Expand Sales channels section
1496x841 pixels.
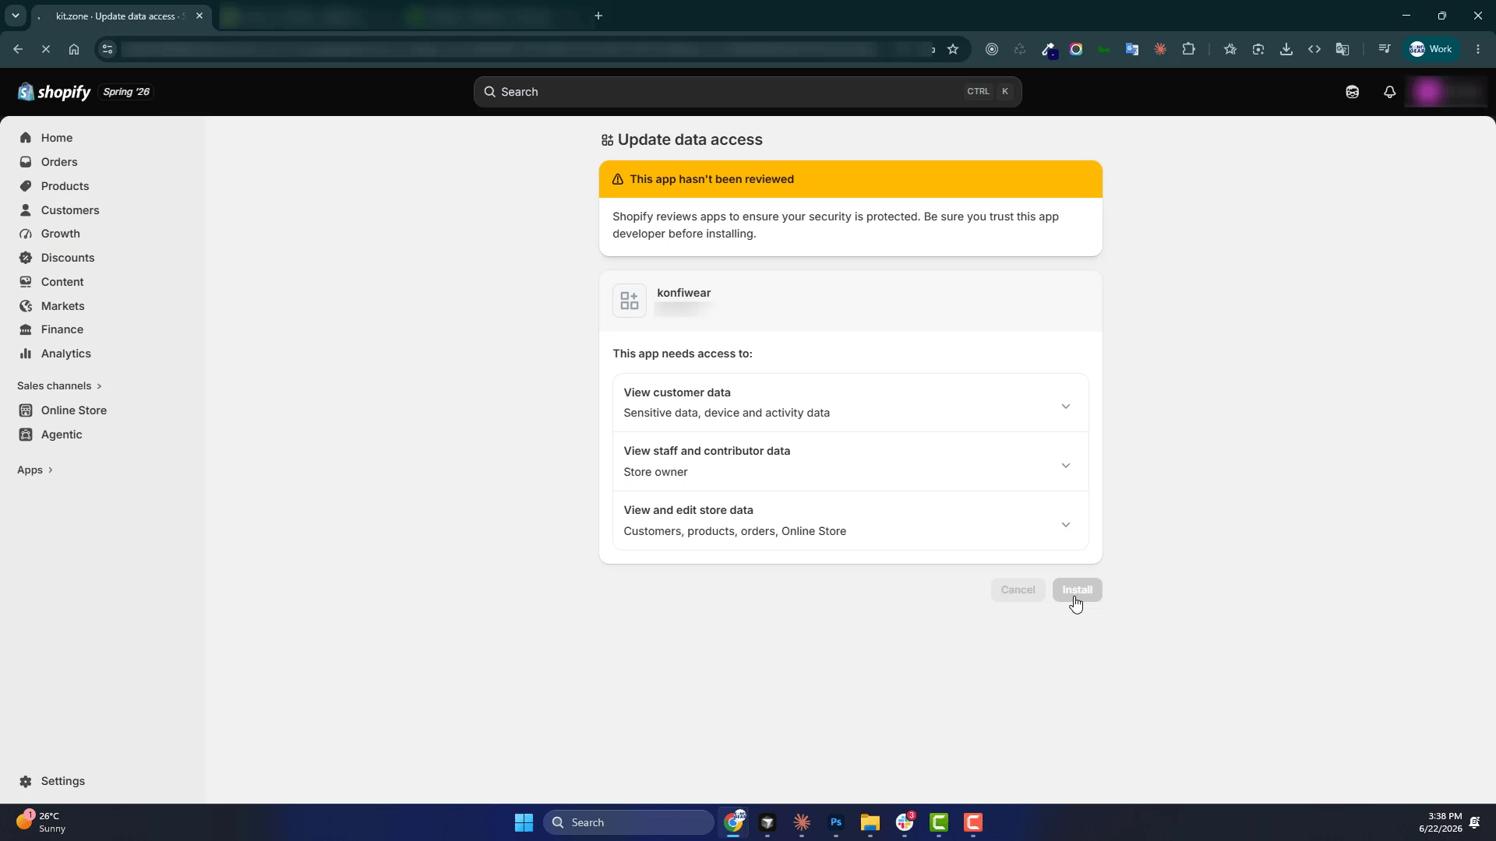59,386
